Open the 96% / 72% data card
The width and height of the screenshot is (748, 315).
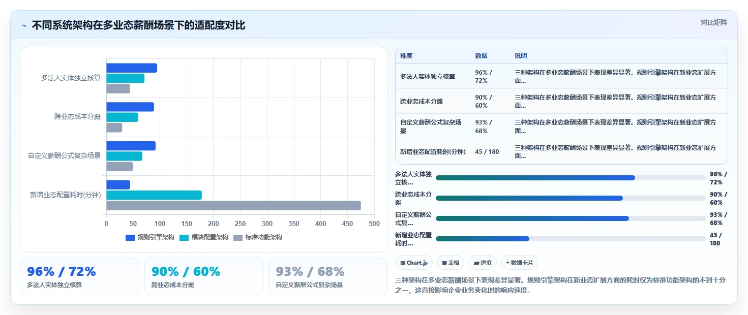coord(79,276)
